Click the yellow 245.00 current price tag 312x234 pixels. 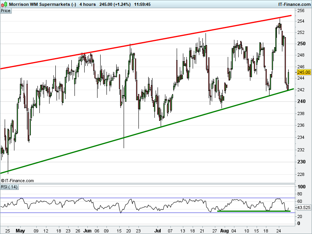point(304,72)
